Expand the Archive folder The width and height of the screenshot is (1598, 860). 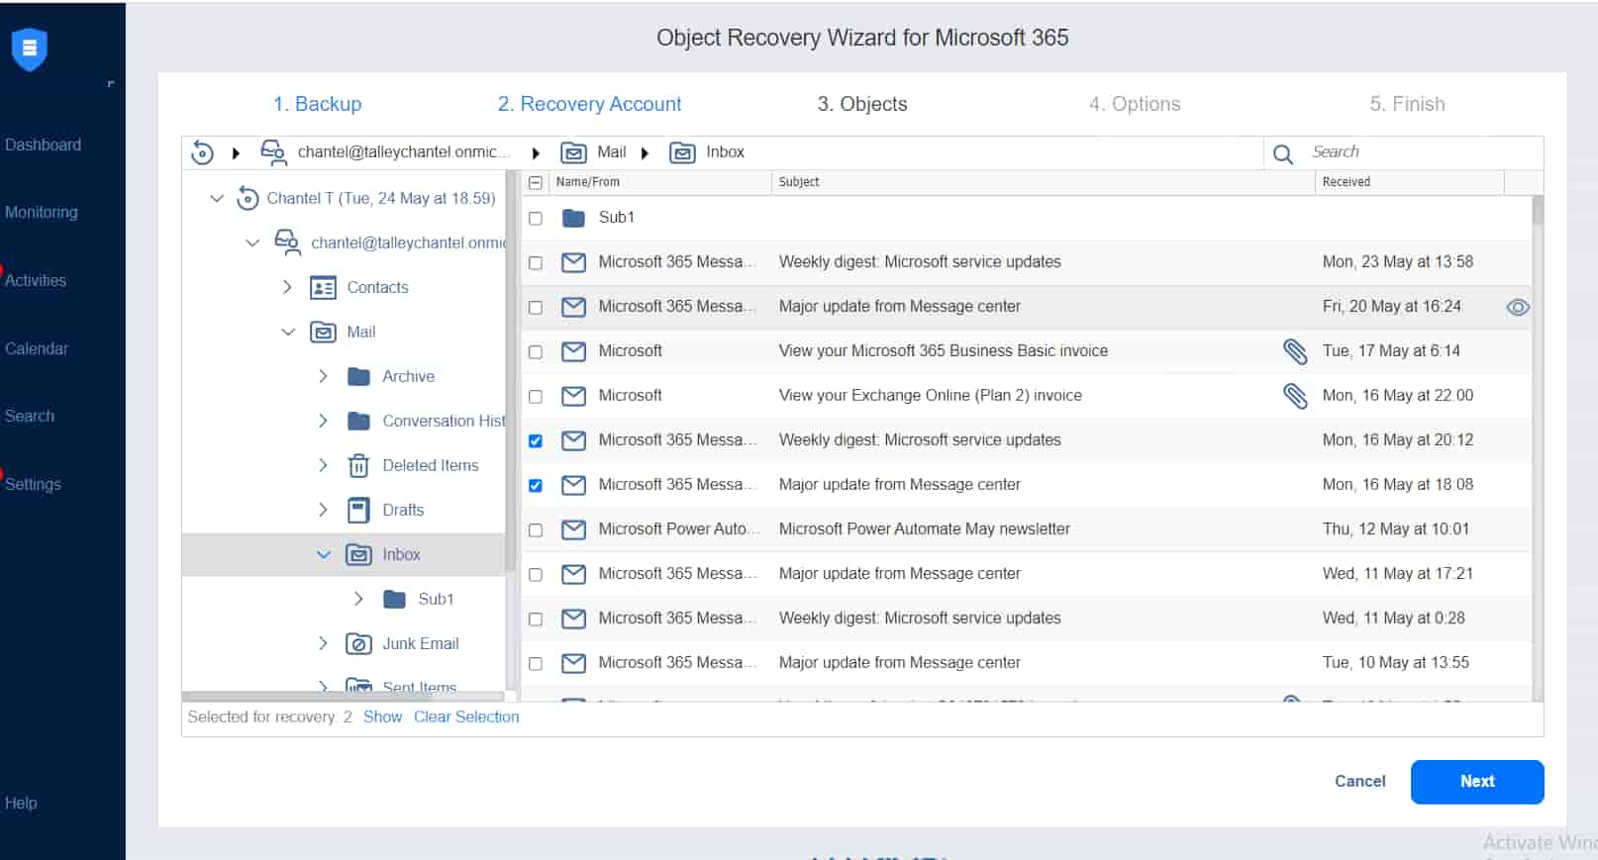pyautogui.click(x=323, y=377)
